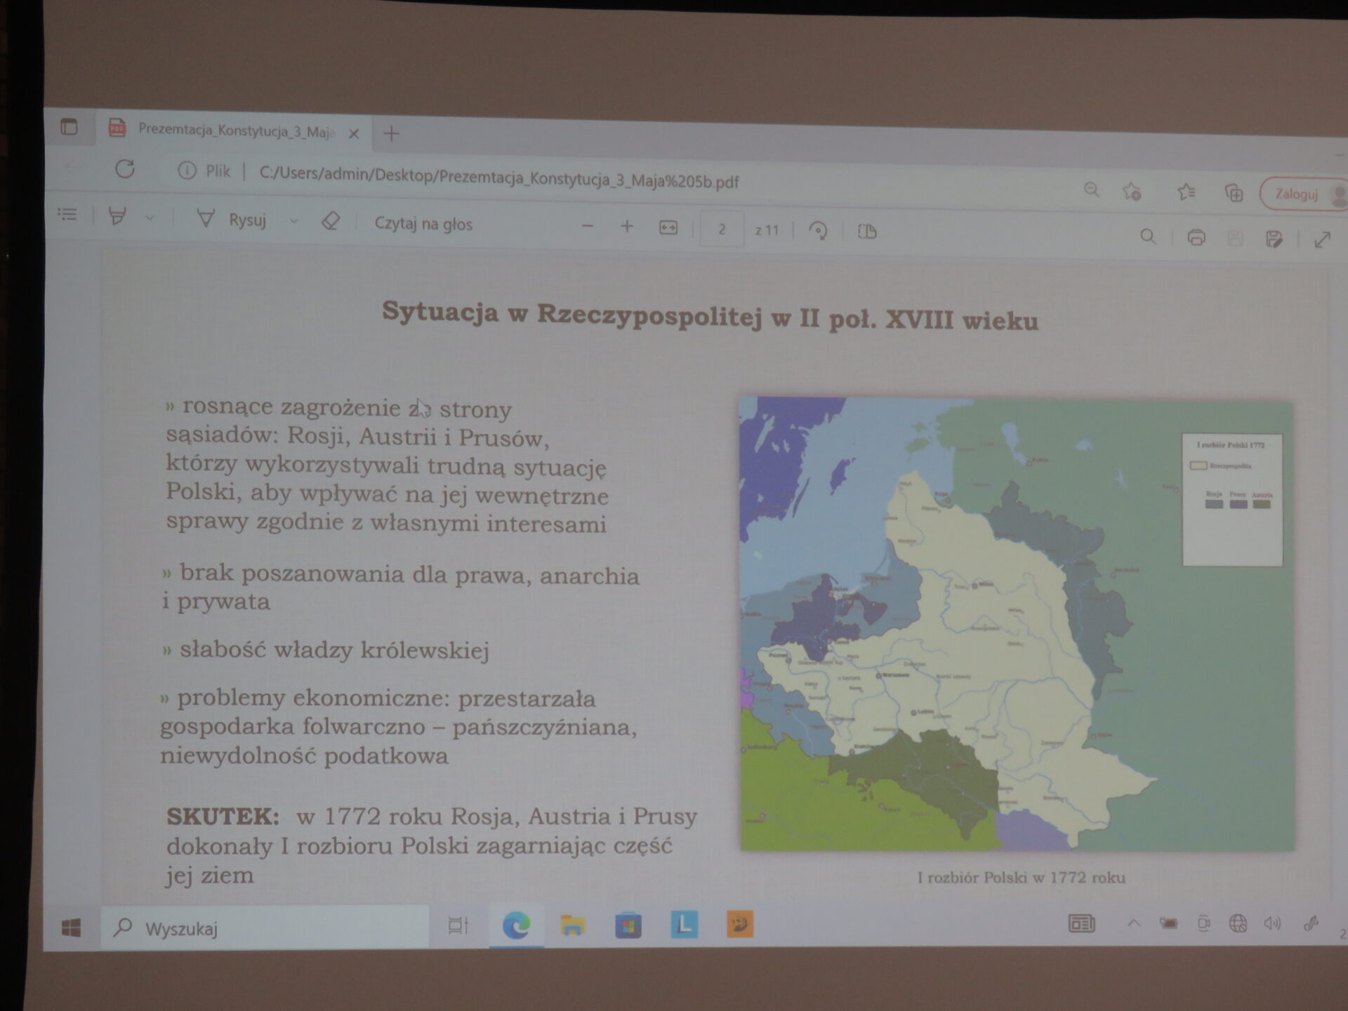Click the Czytaj na głos button
Image resolution: width=1348 pixels, height=1011 pixels.
point(423,224)
